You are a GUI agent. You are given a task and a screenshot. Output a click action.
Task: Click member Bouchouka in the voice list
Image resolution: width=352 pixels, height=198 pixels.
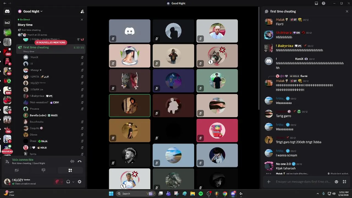(x=54, y=122)
